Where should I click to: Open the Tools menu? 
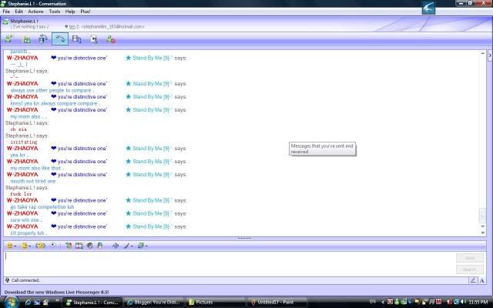55,12
